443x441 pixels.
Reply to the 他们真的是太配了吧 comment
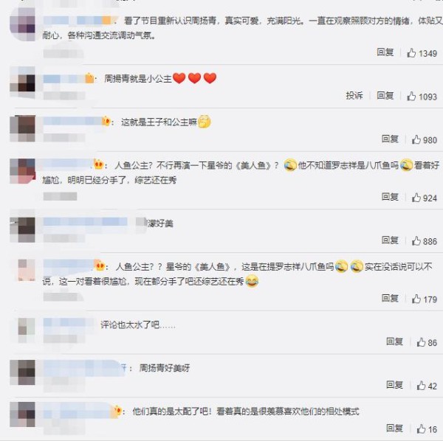pyautogui.click(x=394, y=428)
